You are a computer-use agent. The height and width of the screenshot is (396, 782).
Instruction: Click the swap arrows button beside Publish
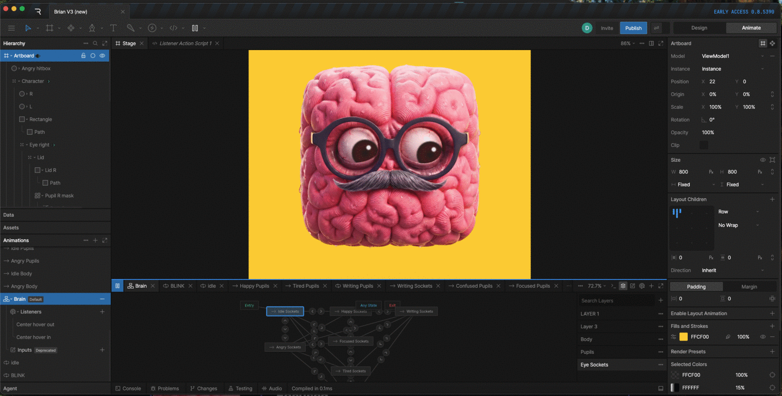pyautogui.click(x=656, y=28)
